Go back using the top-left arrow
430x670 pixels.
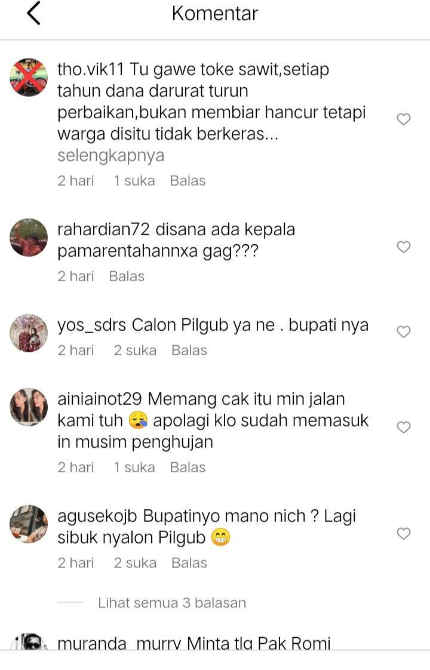click(34, 13)
